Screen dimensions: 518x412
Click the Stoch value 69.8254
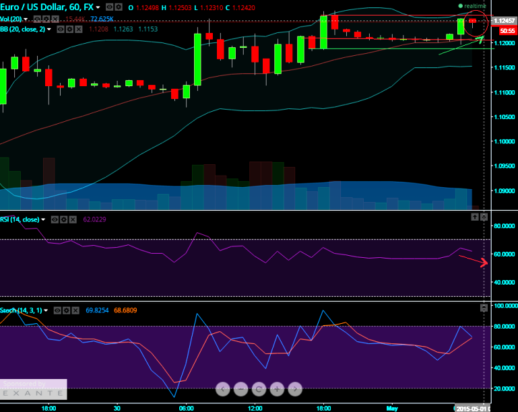[x=97, y=310]
